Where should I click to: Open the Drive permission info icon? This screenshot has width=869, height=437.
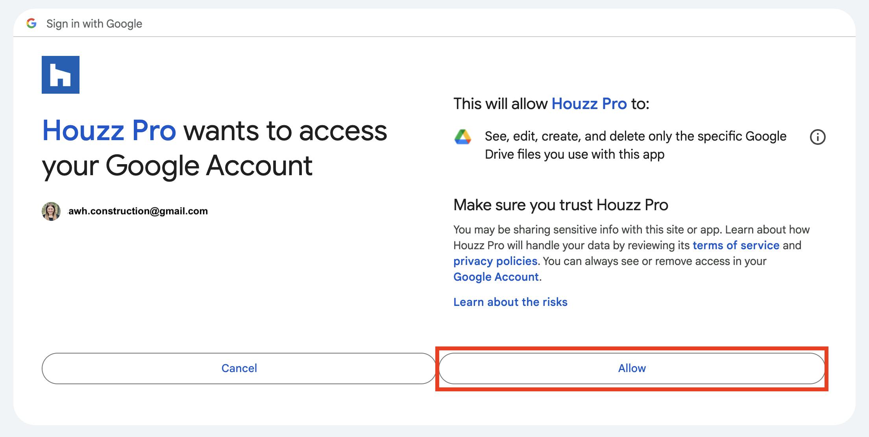coord(817,137)
